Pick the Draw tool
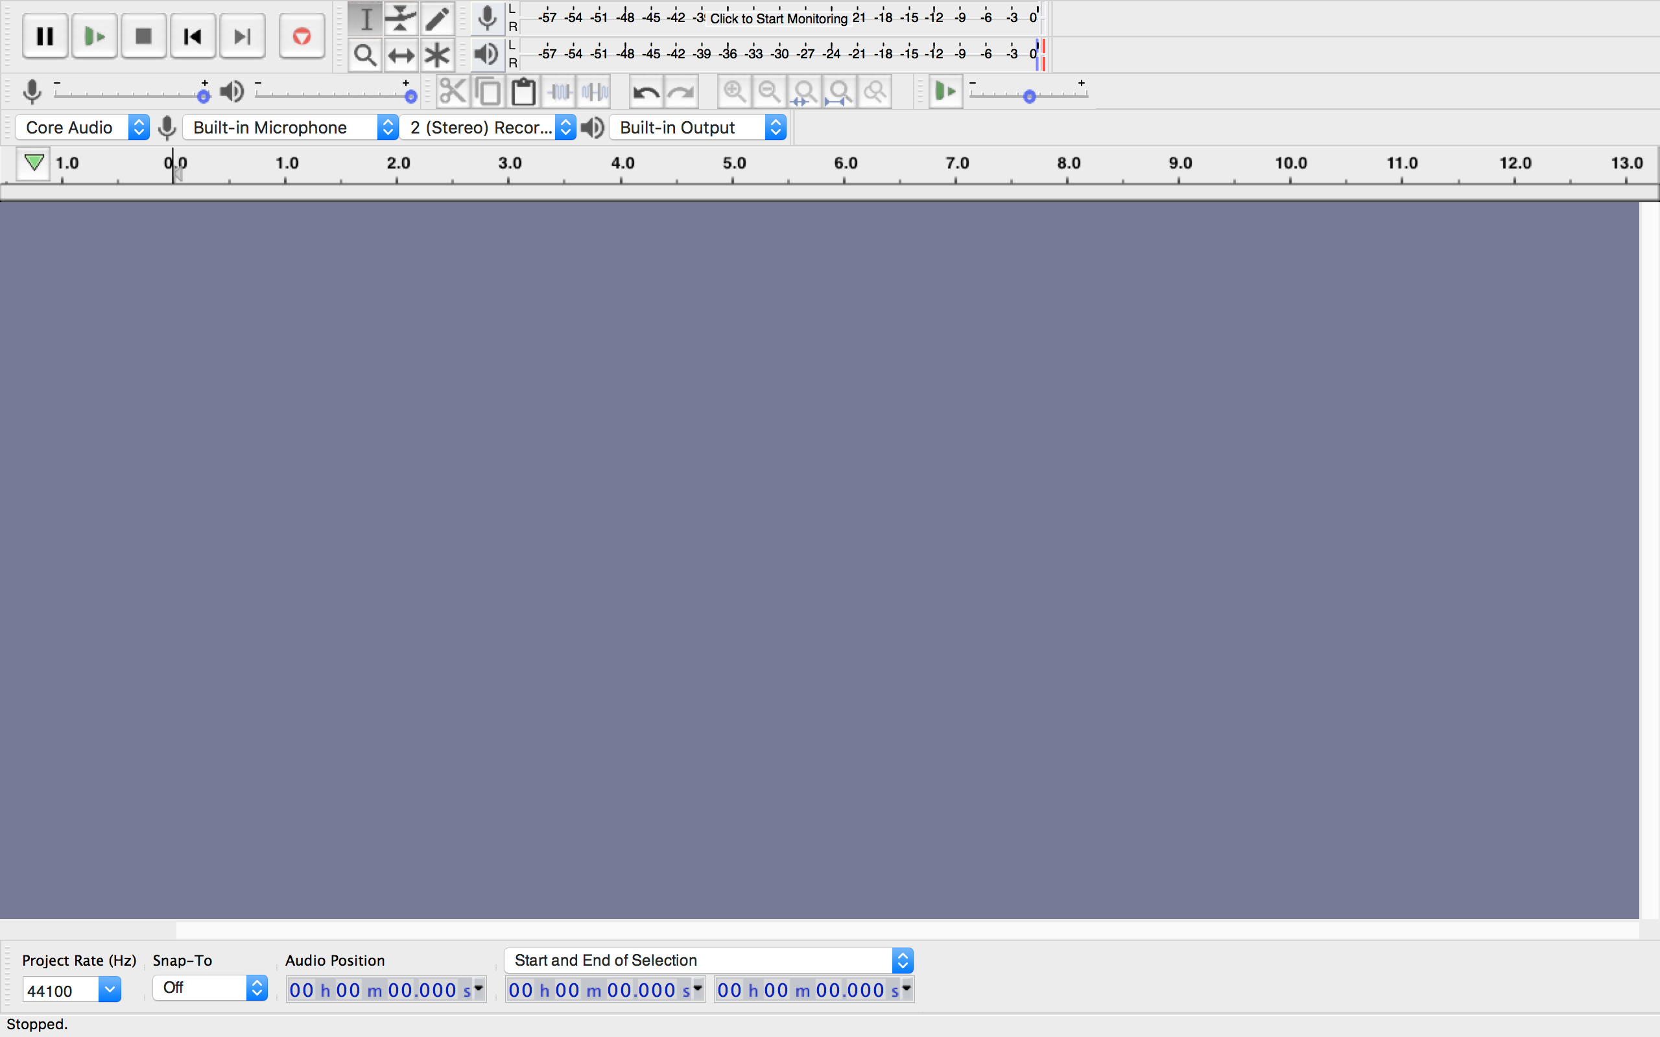Image resolution: width=1660 pixels, height=1037 pixels. tap(437, 19)
